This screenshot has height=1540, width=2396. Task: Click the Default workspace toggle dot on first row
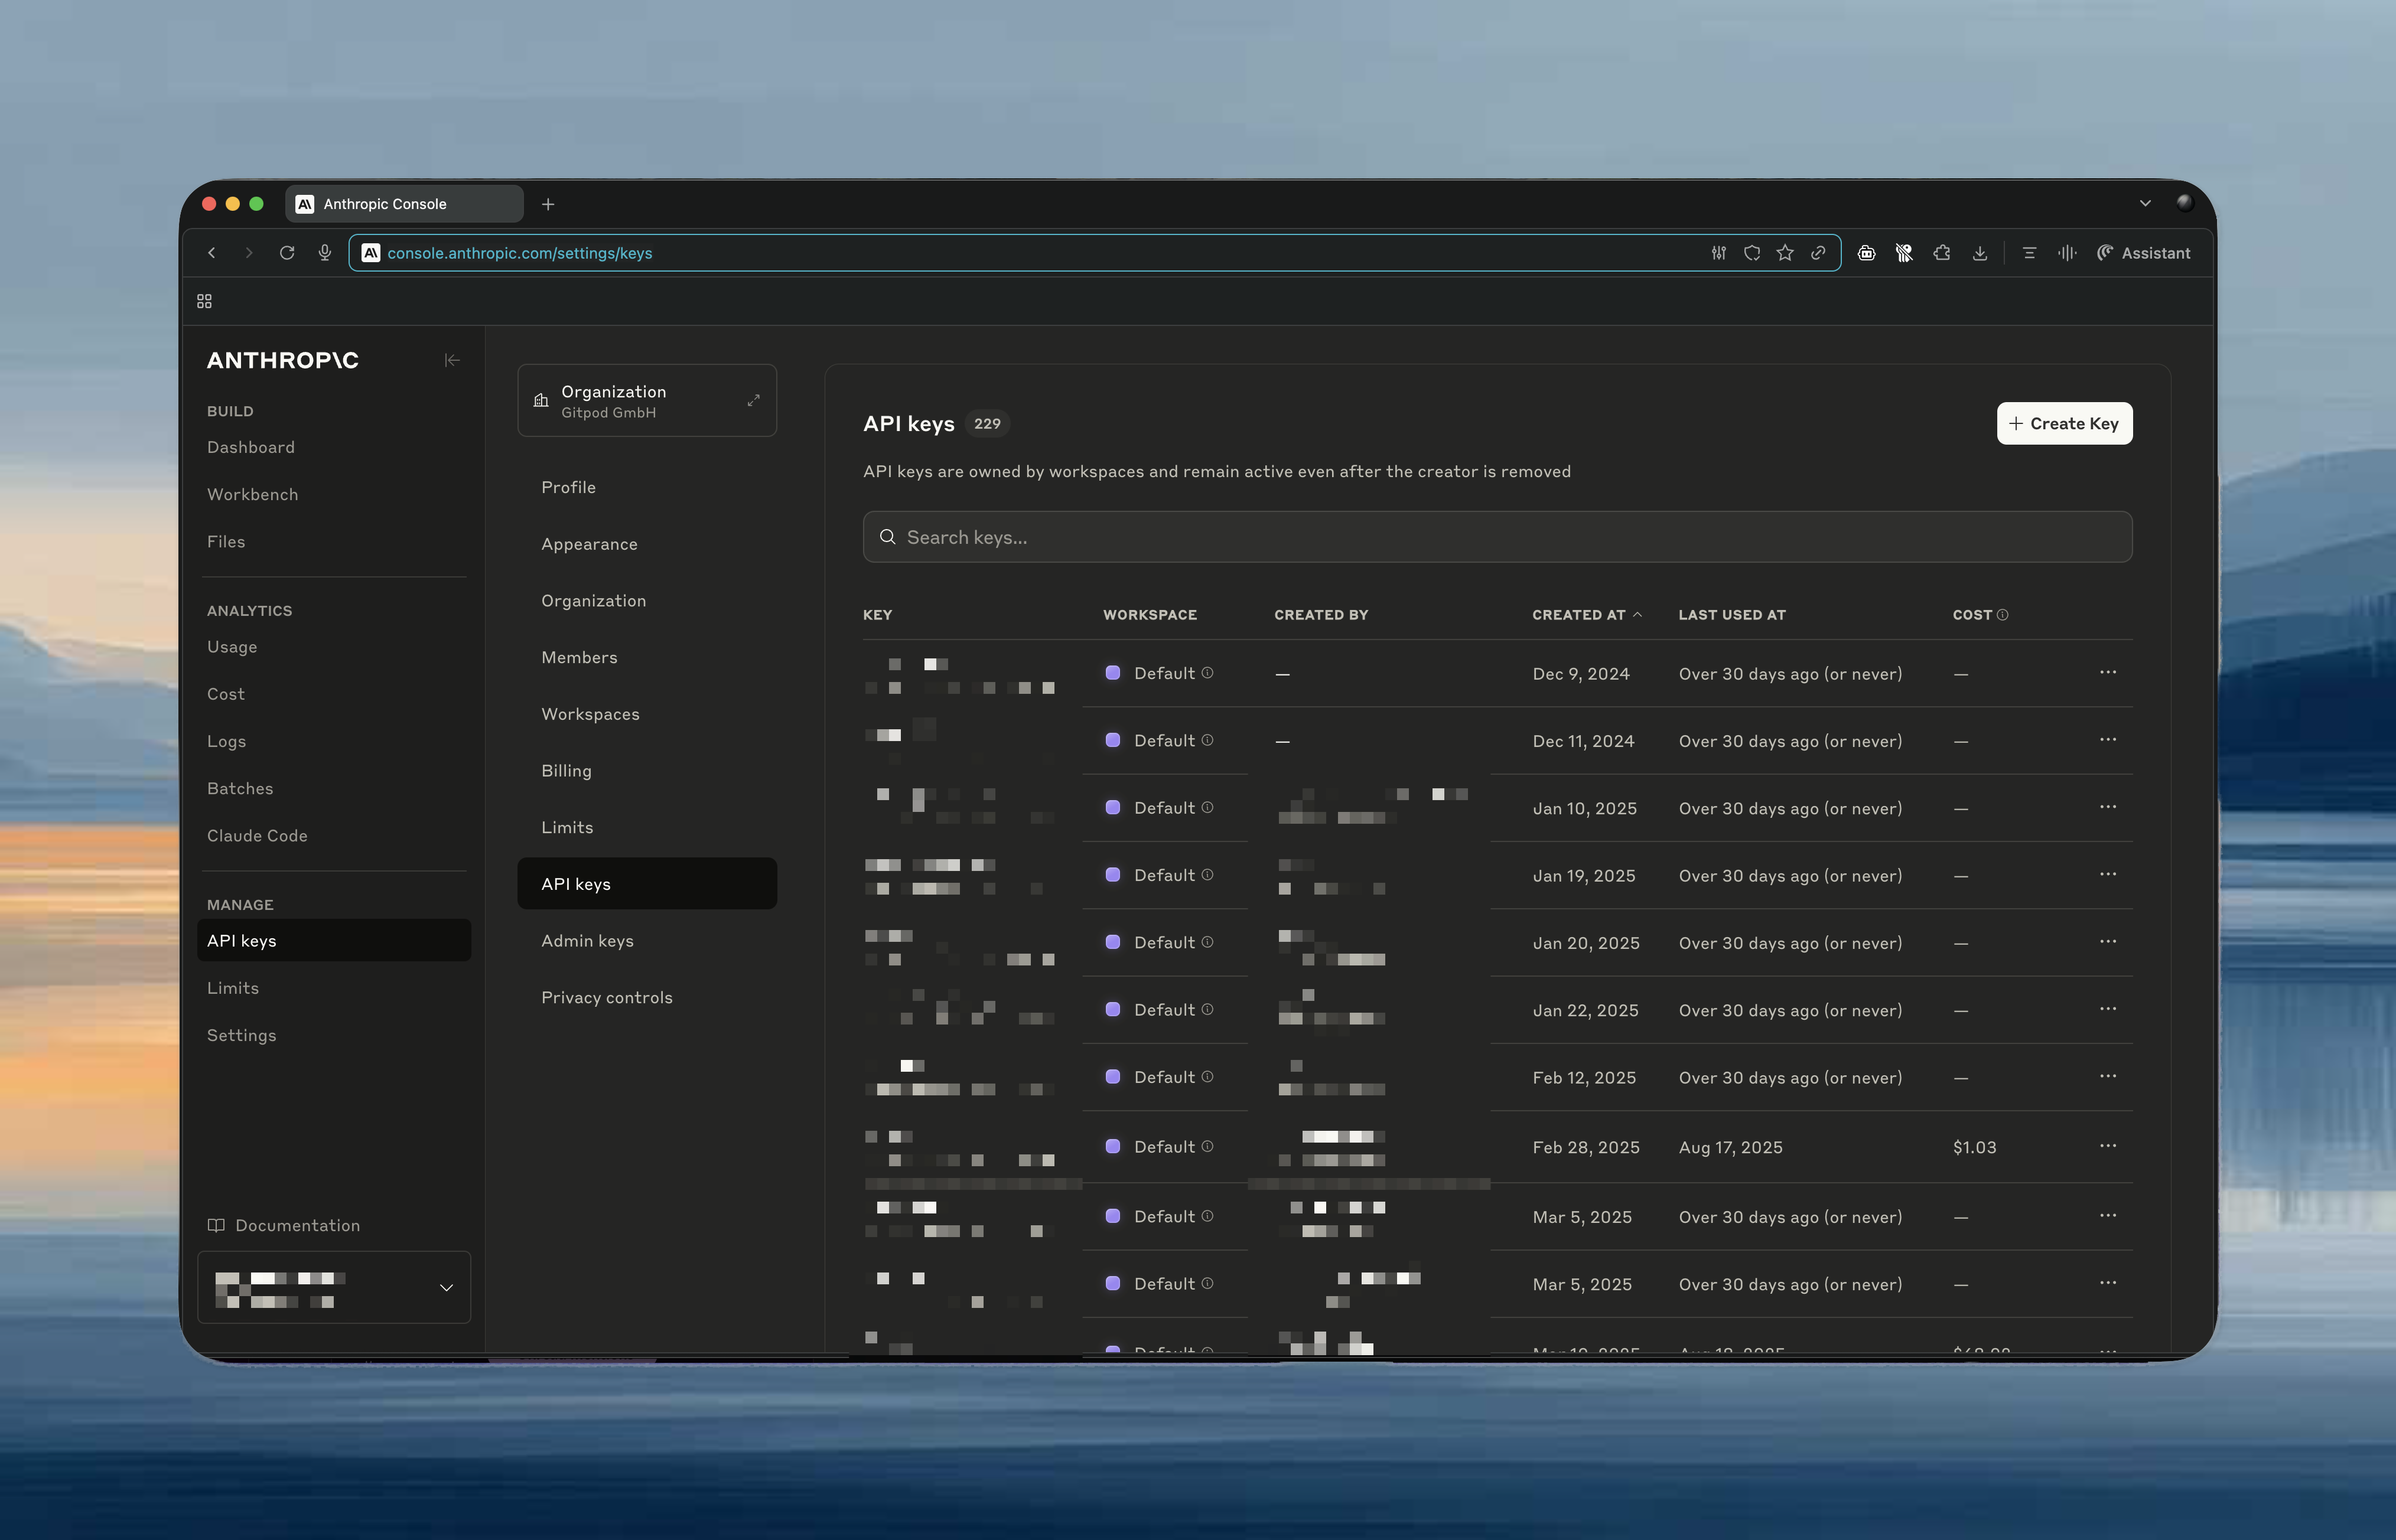point(1112,673)
